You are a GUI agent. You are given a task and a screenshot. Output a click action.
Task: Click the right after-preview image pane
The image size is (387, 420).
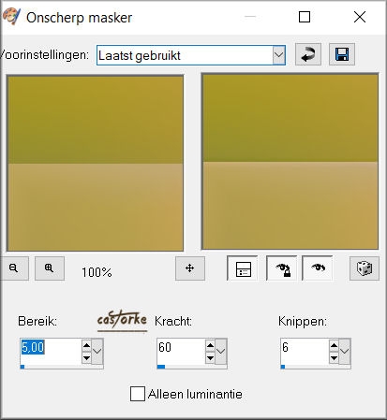pos(290,162)
